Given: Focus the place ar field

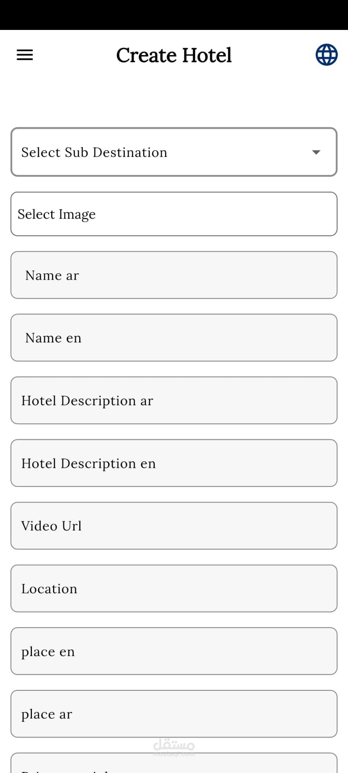Looking at the screenshot, I should 174,714.
